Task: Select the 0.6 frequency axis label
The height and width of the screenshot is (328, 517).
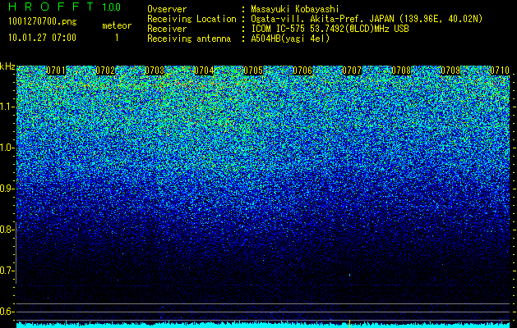Action: click(7, 312)
